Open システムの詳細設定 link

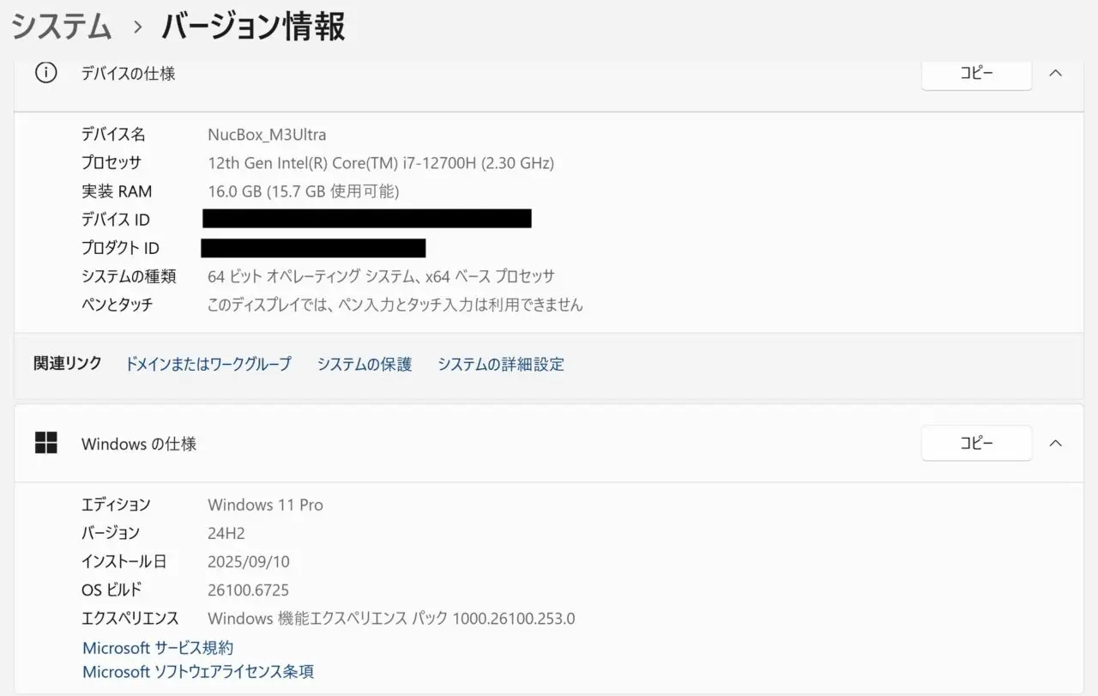pos(501,364)
